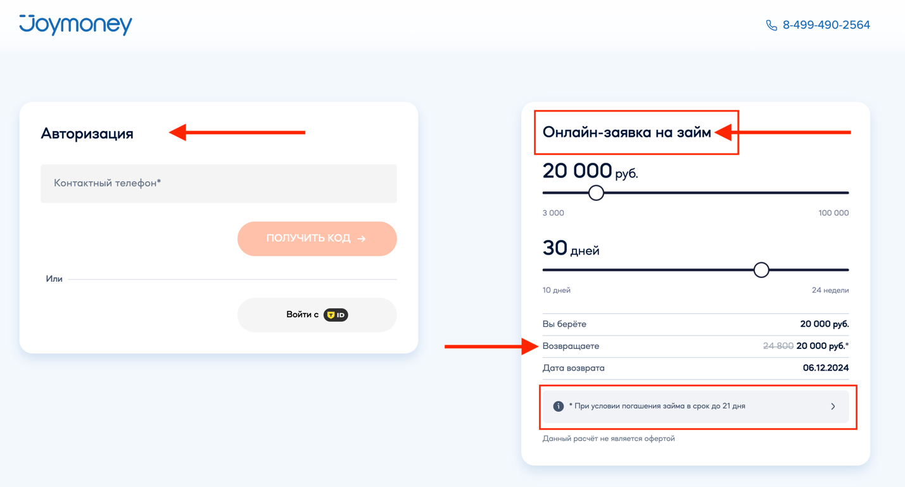Click the phone handset icon in header
The image size is (905, 487).
(x=771, y=25)
